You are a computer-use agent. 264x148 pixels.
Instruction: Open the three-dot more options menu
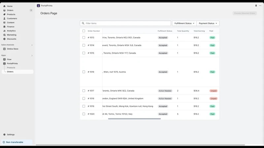(x=260, y=6)
